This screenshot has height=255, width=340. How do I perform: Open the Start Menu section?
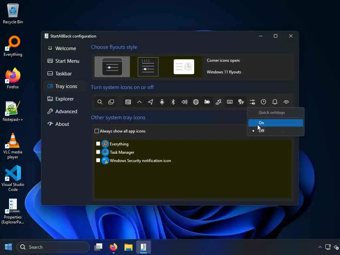(65, 61)
